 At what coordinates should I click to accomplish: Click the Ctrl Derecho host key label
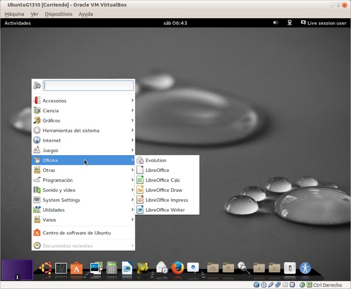pos(327,285)
